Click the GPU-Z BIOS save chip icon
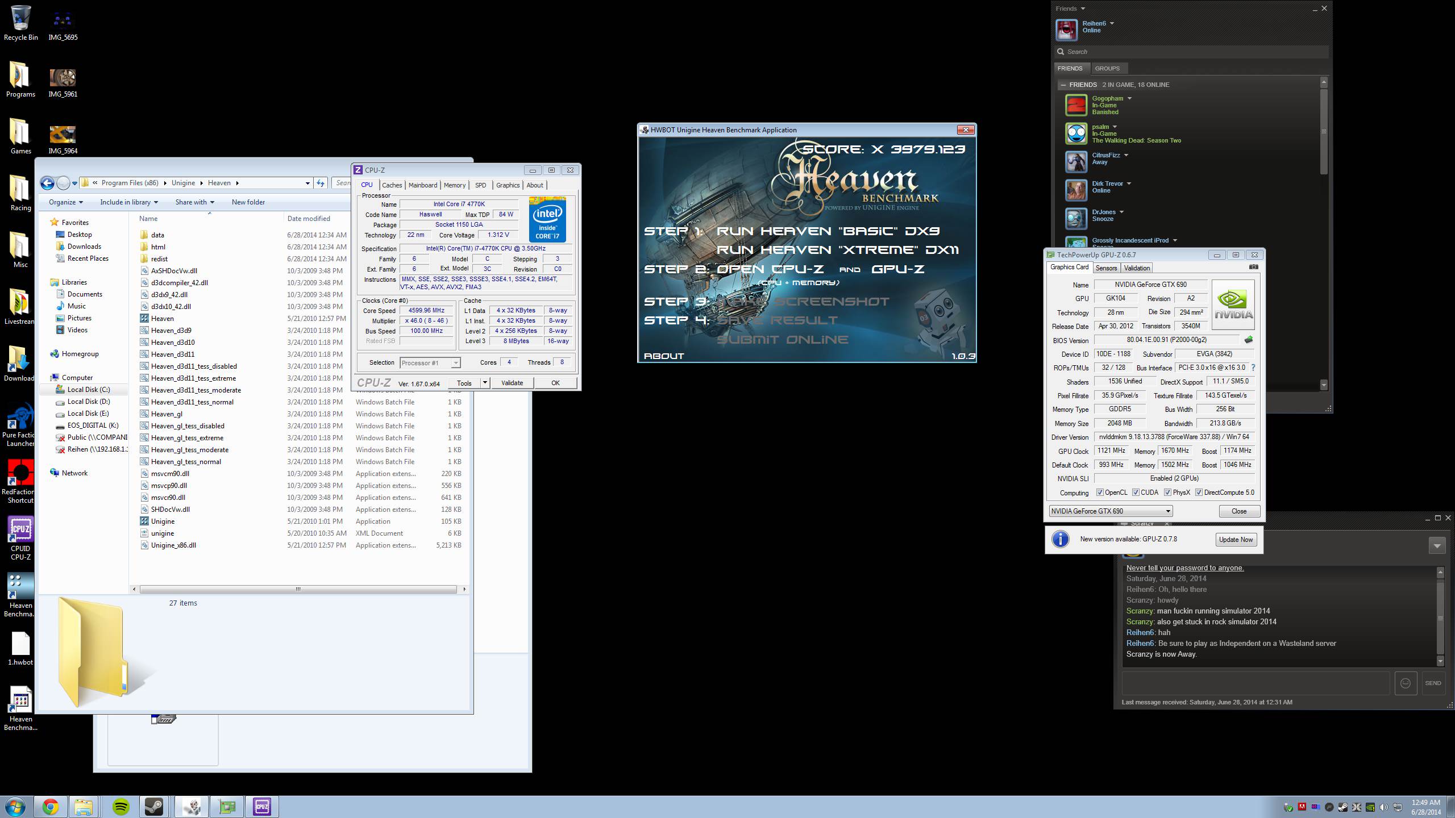The image size is (1455, 818). point(1248,340)
